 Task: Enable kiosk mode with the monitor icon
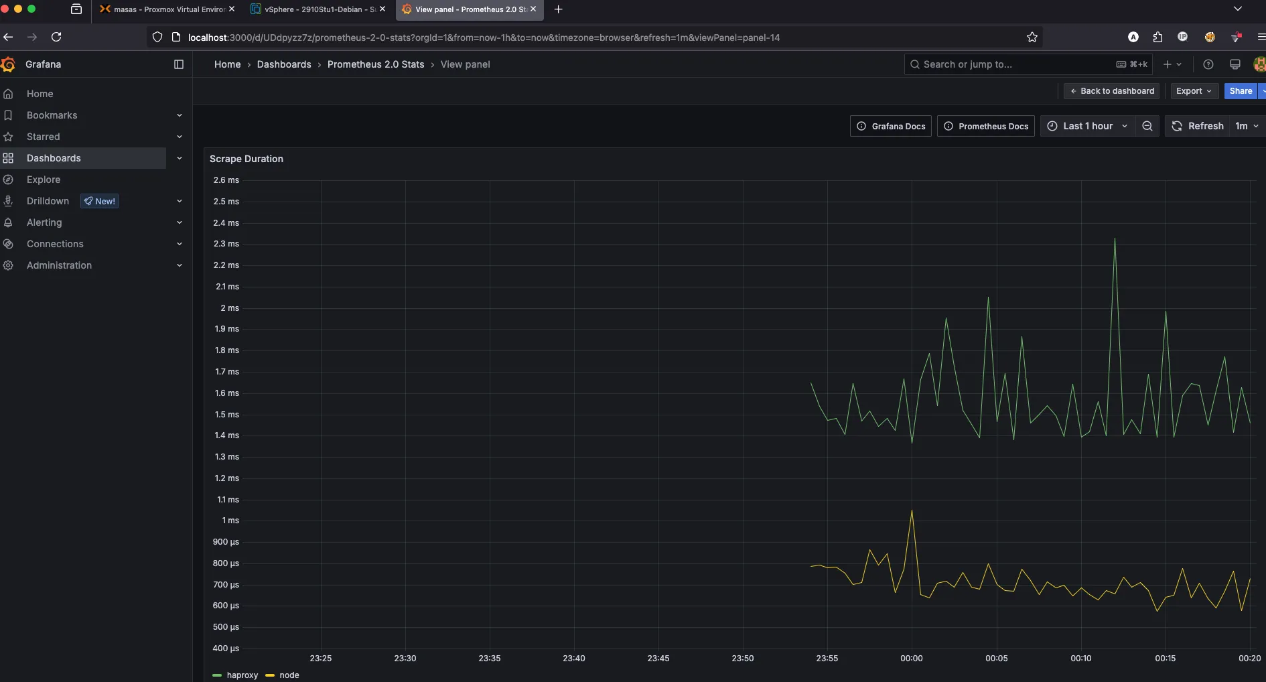[1235, 64]
